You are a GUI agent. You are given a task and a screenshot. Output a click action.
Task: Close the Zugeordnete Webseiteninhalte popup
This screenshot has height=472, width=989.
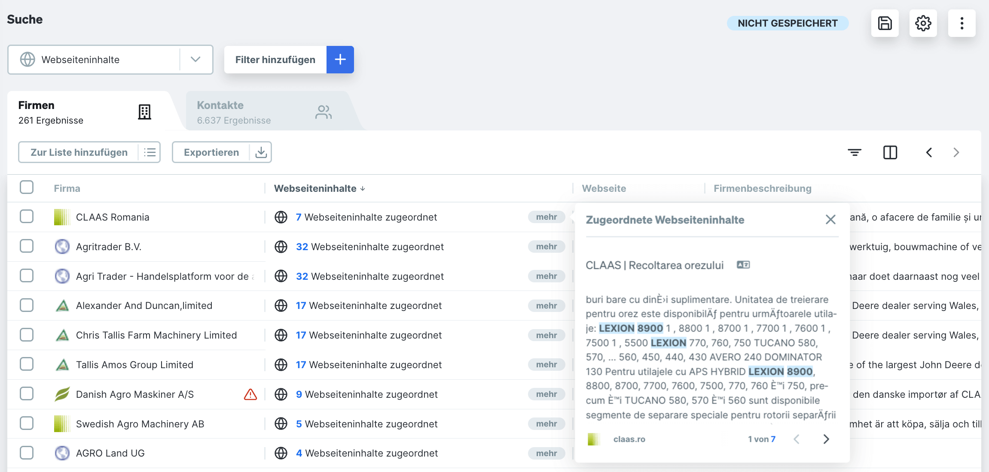coord(830,219)
